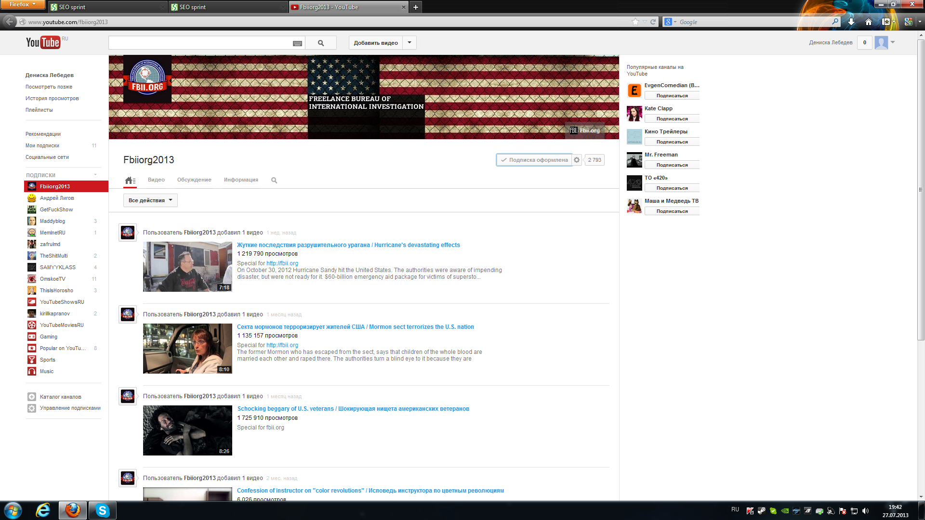Open the Информация channel tab
Screen dimensions: 925x520
coord(241,180)
